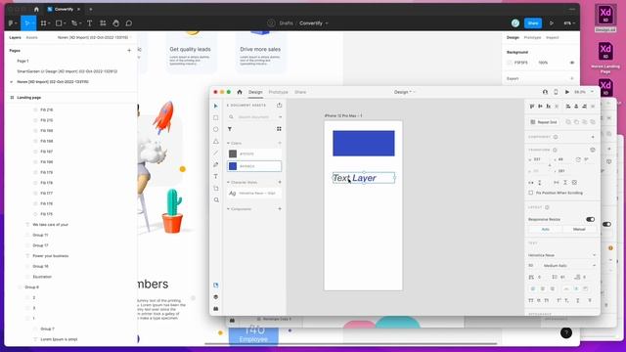Select the Frame tool in Figma toolbar
Screen dimensions: 626x352
click(x=43, y=23)
